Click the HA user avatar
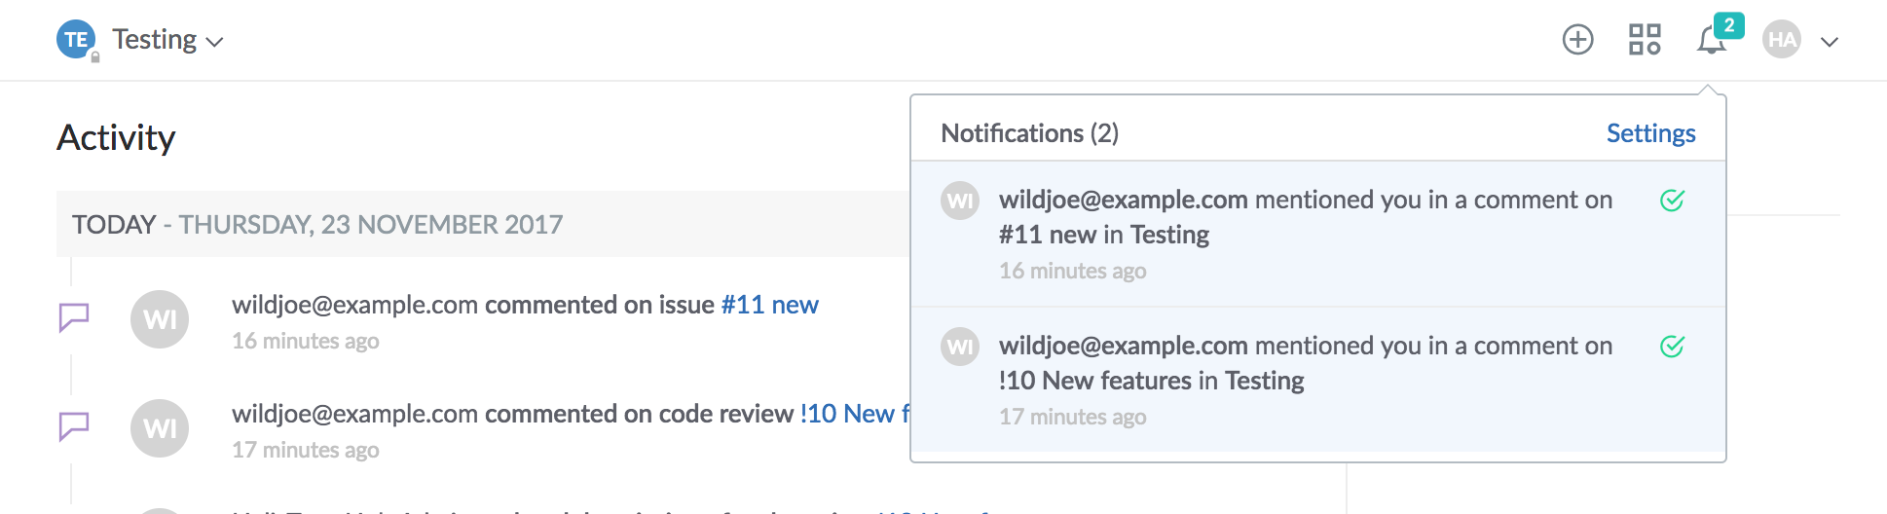 point(1782,40)
